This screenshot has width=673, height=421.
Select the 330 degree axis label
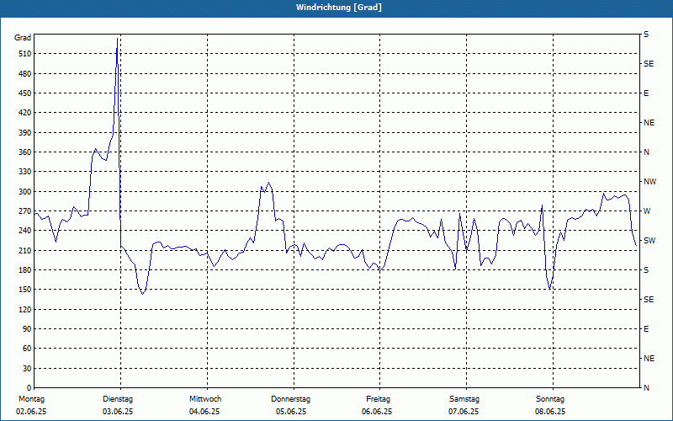[x=25, y=172]
